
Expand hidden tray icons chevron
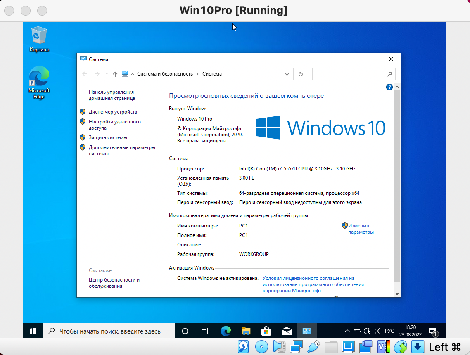click(x=347, y=331)
